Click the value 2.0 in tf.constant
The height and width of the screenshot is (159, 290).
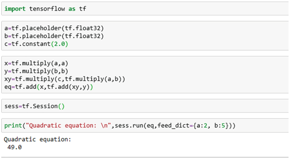(x=60, y=44)
